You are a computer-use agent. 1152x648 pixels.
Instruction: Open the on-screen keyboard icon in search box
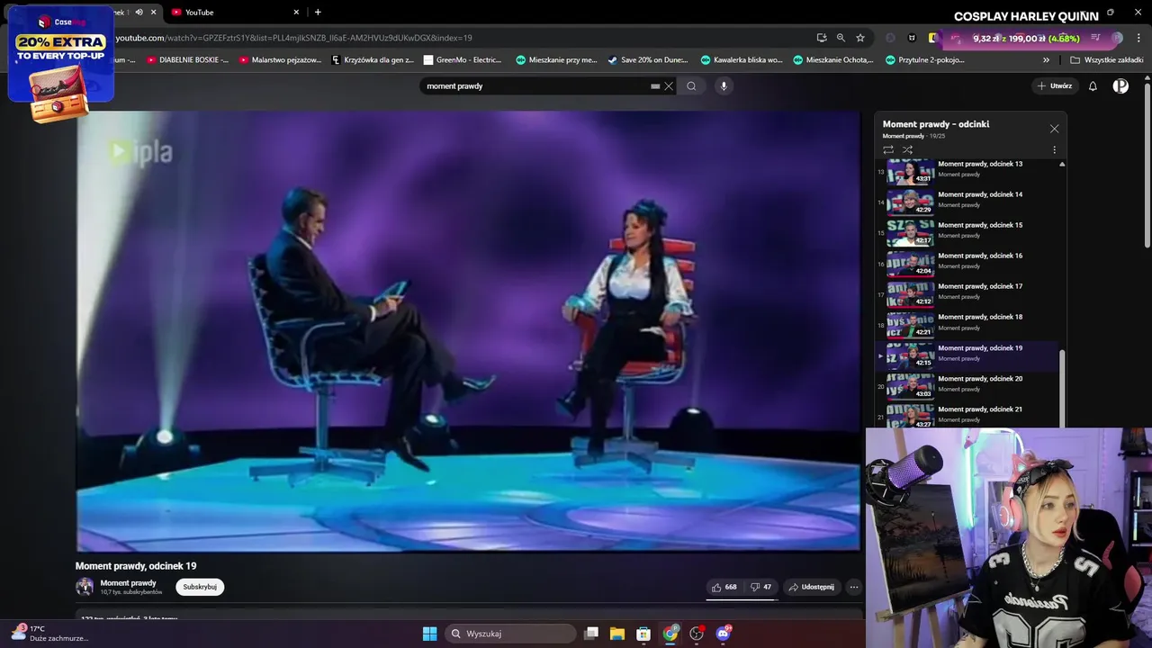tap(655, 86)
